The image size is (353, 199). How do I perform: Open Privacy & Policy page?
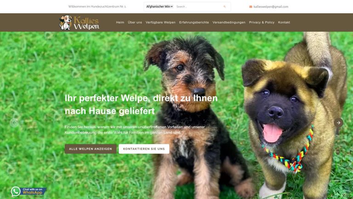click(262, 22)
